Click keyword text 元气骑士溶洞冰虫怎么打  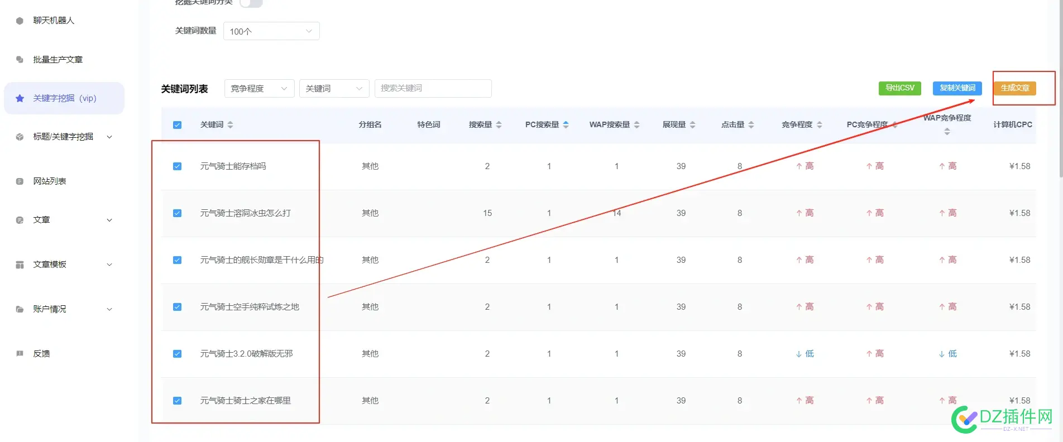(x=245, y=213)
